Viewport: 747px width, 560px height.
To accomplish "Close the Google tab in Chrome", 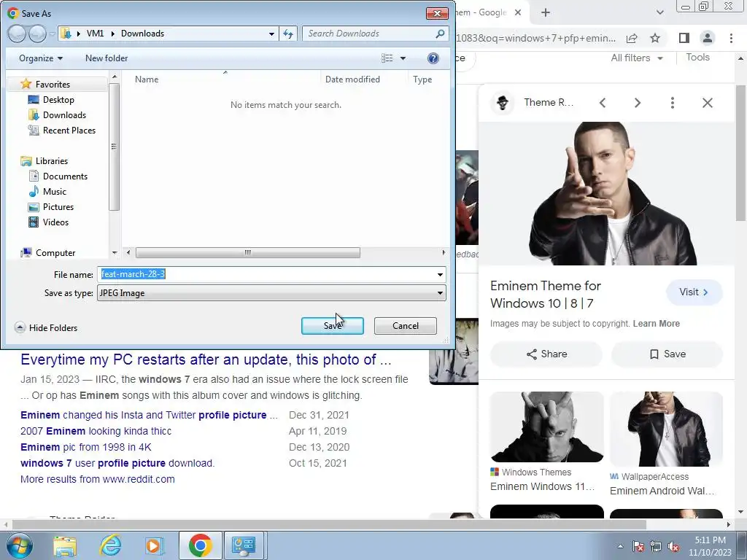I will 518,13.
